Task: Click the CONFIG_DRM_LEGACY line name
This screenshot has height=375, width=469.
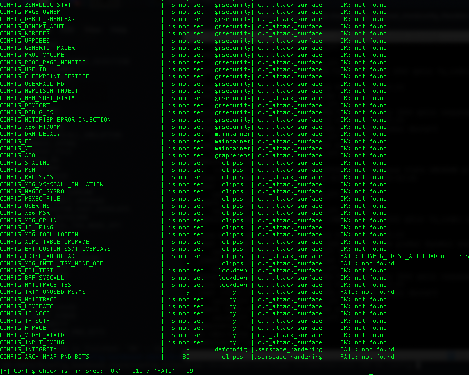Action: [x=30, y=134]
